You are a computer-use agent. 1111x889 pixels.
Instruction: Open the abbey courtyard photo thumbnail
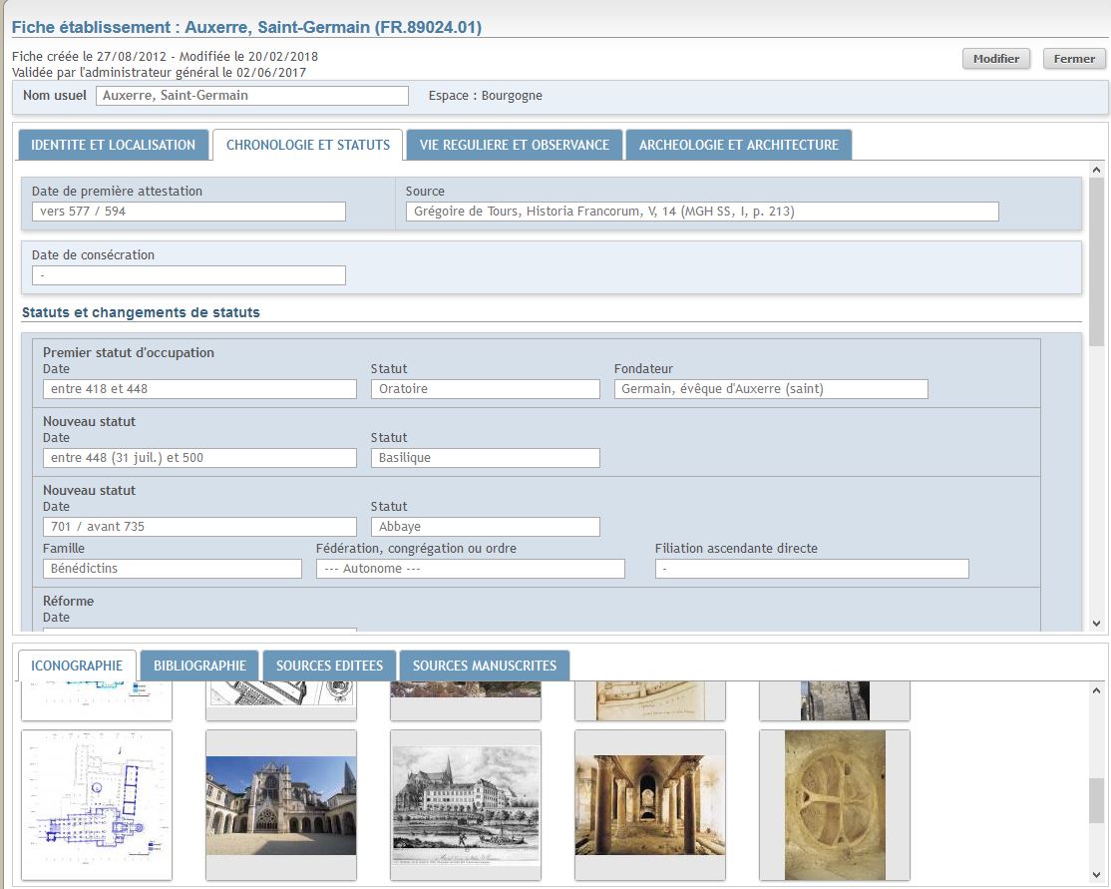(281, 804)
